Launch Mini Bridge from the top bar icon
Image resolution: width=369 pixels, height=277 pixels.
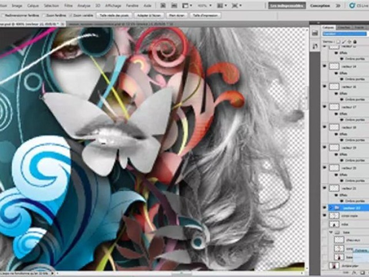click(174, 5)
